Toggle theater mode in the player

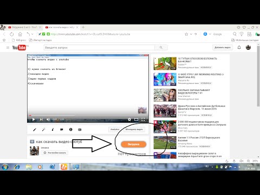click(x=136, y=119)
